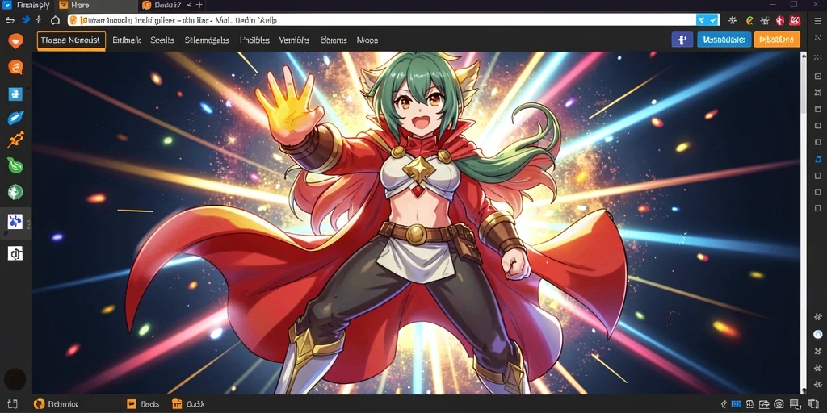827x413 pixels.
Task: Switch to the first browser tab 'Fnsaiply'
Action: tap(27, 6)
